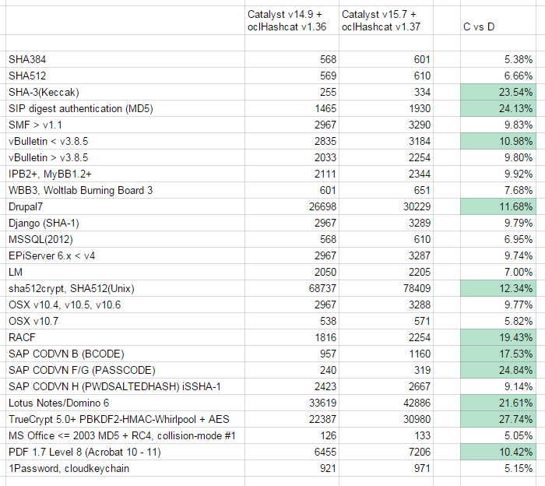Select the value 6455 cell
545x486 pixels.
pos(292,452)
